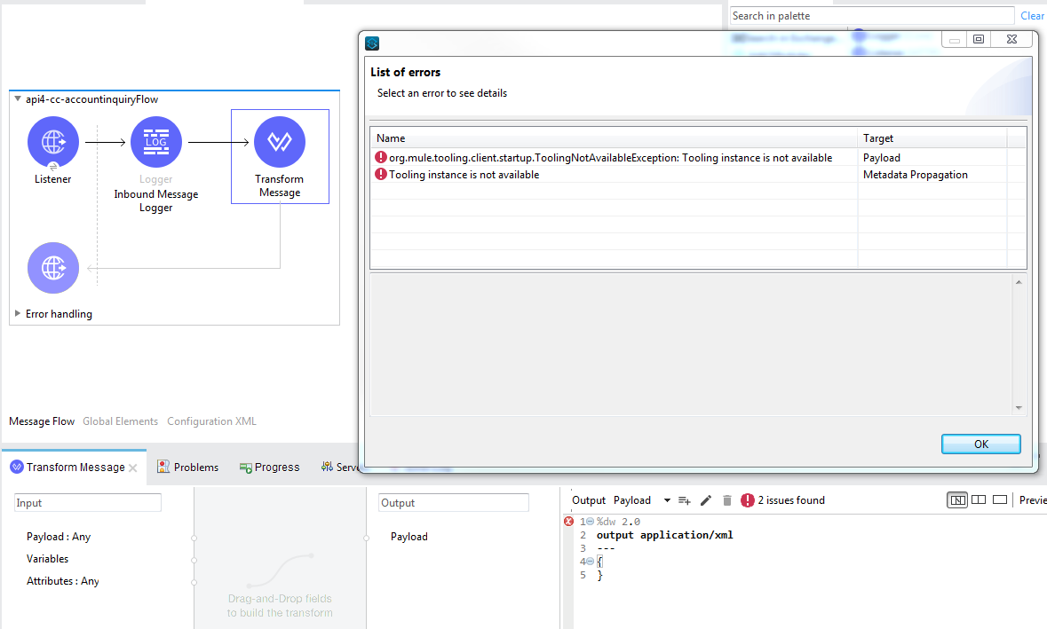Switch to the two-pane editor layout

click(979, 499)
